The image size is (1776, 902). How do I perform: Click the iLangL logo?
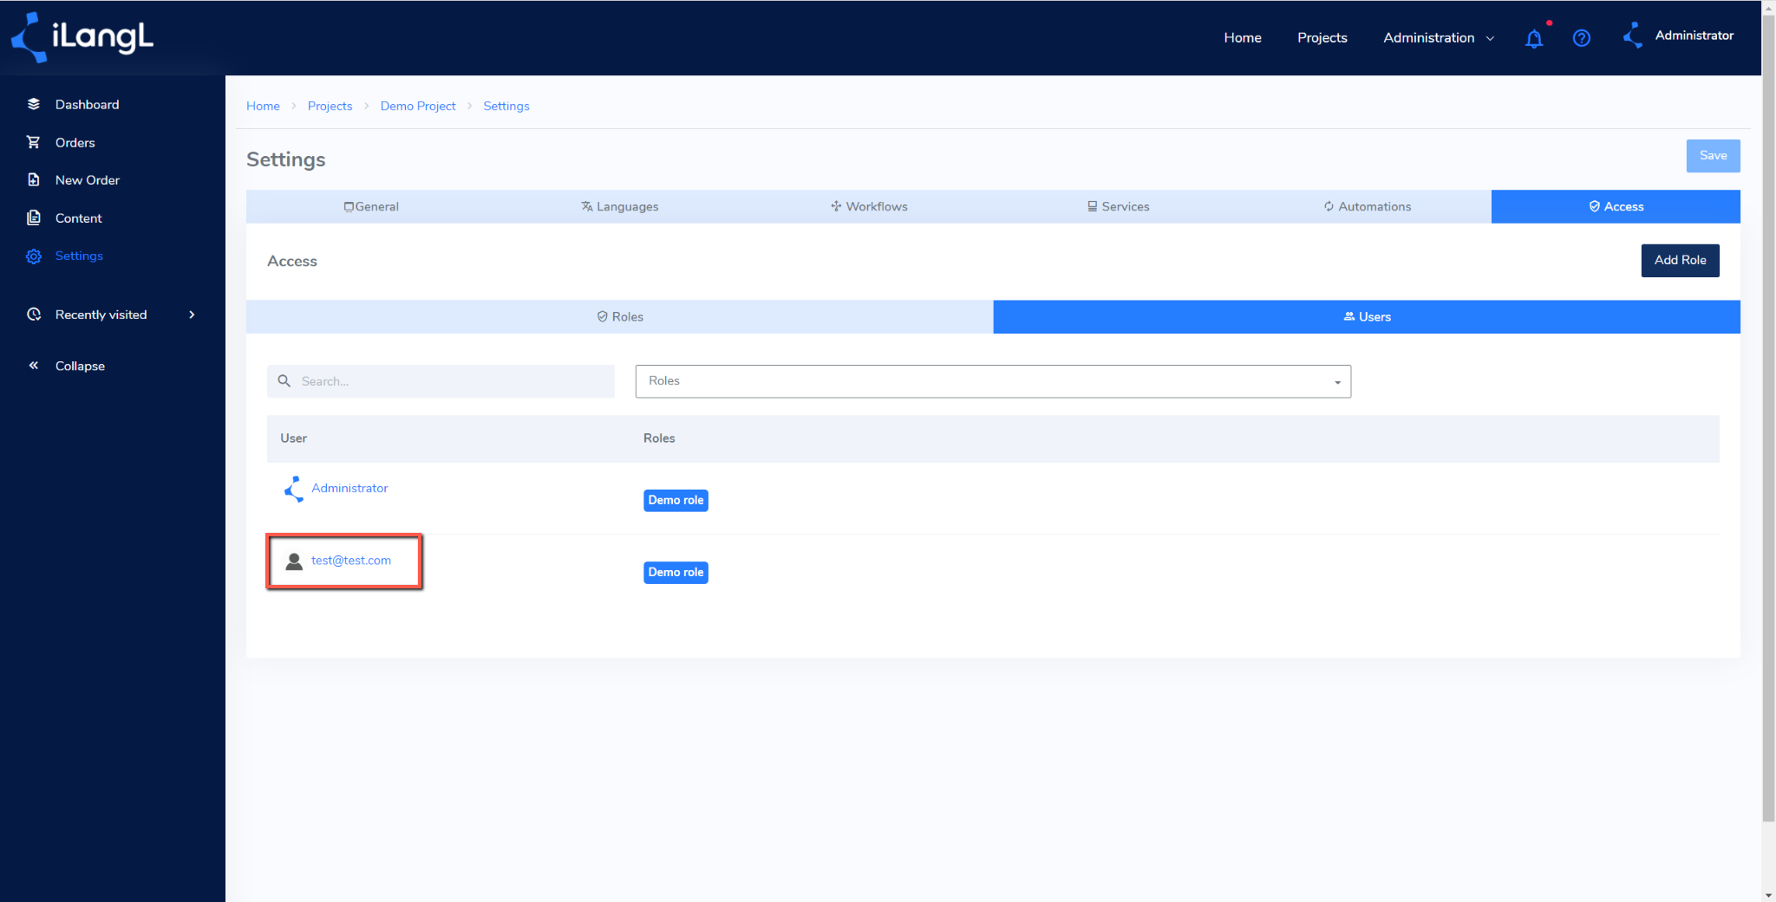point(82,37)
